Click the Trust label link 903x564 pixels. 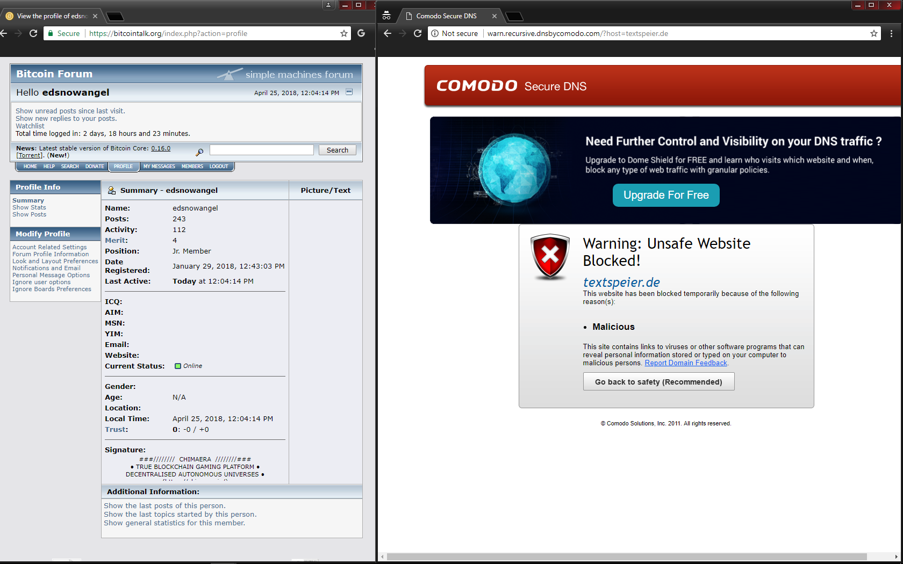[116, 430]
